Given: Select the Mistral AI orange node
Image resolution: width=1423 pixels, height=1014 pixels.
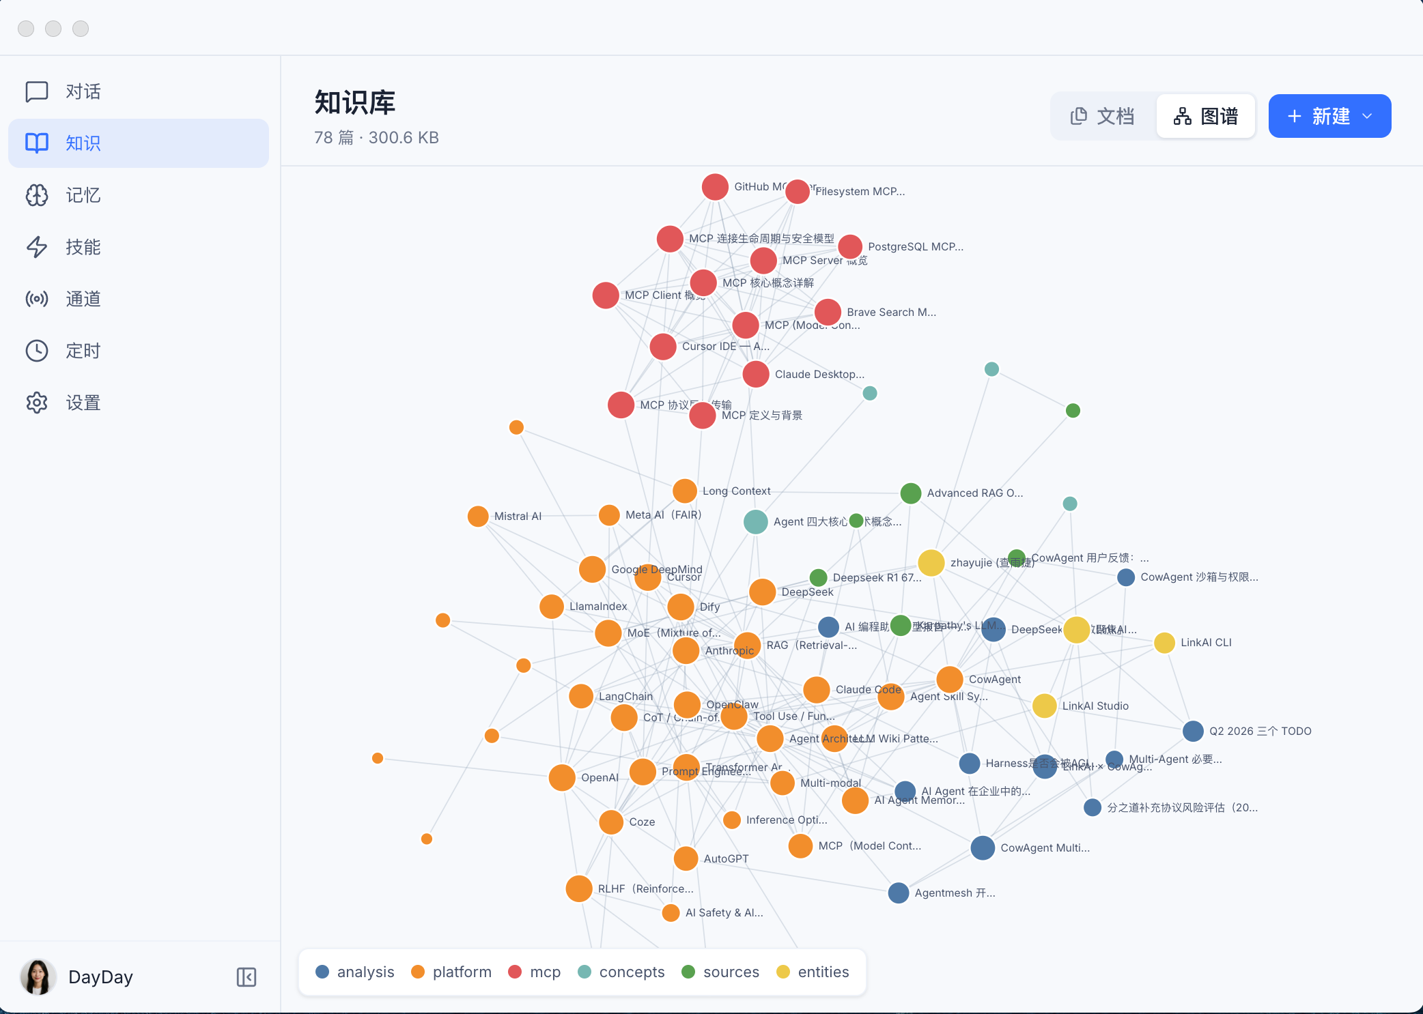Looking at the screenshot, I should (x=478, y=516).
